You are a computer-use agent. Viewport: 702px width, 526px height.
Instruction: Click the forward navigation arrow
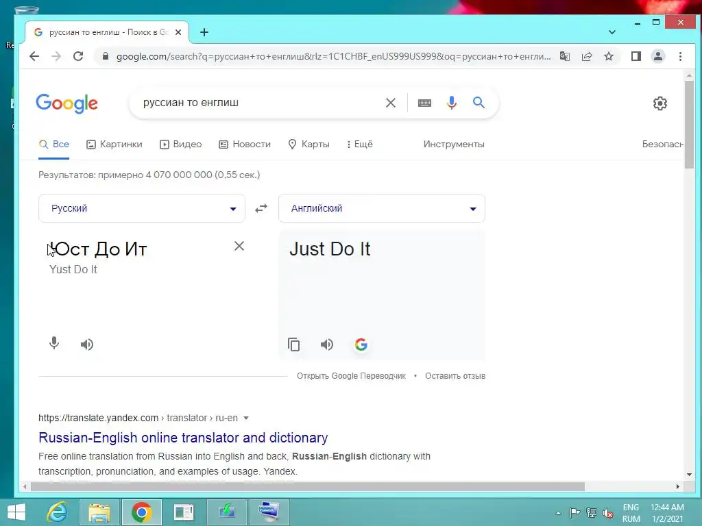(56, 56)
